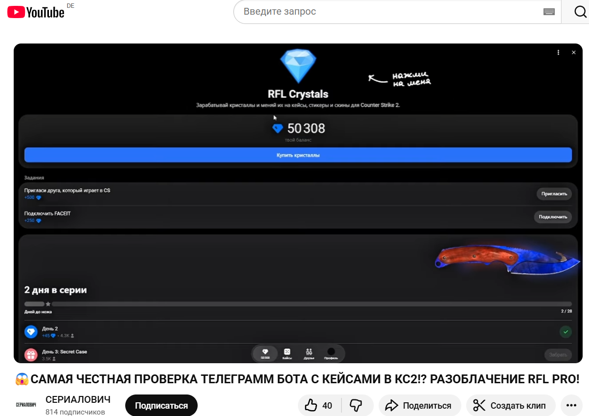This screenshot has width=589, height=416.
Task: Click the Забрать button
Action: click(558, 355)
